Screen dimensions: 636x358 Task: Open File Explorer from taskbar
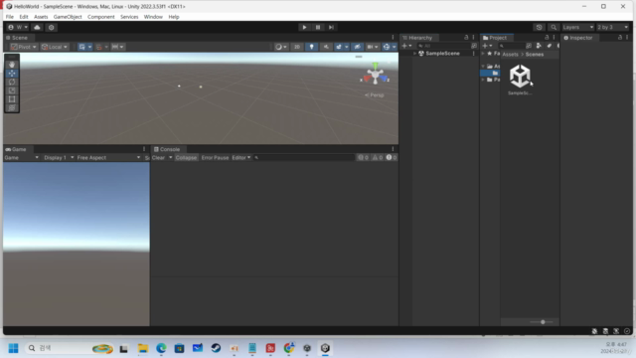[x=143, y=348]
